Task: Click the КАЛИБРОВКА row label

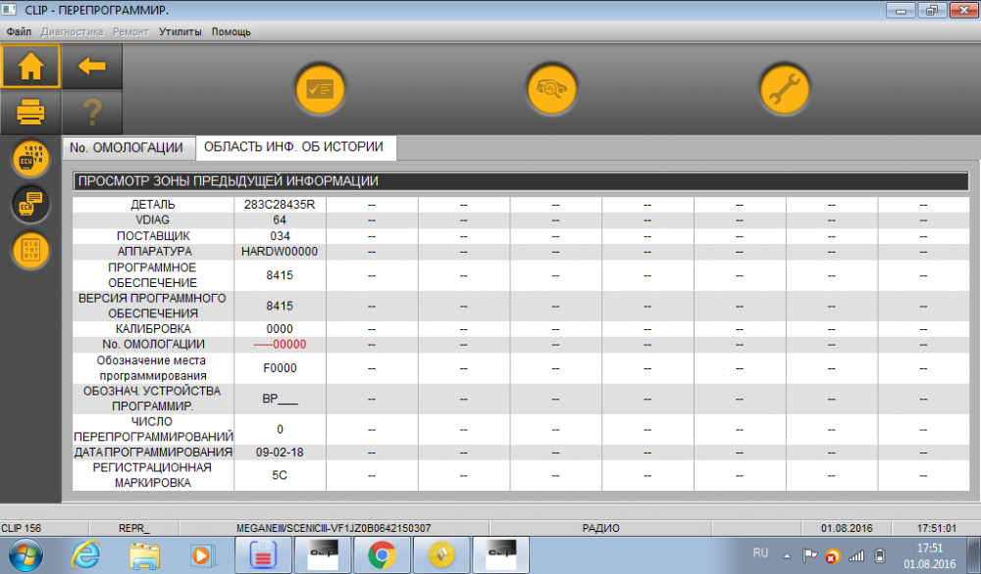Action: (x=153, y=329)
